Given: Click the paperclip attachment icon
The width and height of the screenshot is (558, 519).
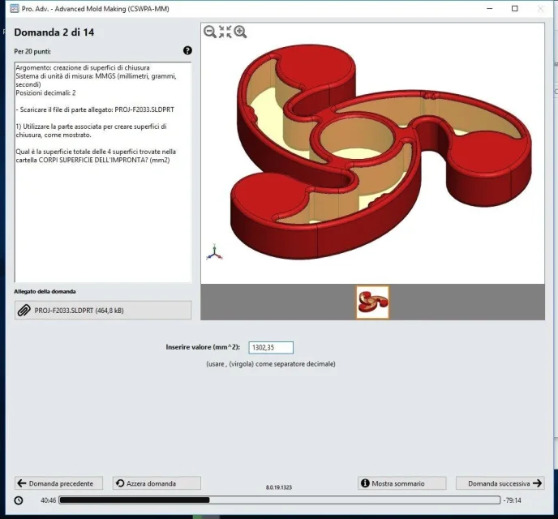Looking at the screenshot, I should coord(24,311).
